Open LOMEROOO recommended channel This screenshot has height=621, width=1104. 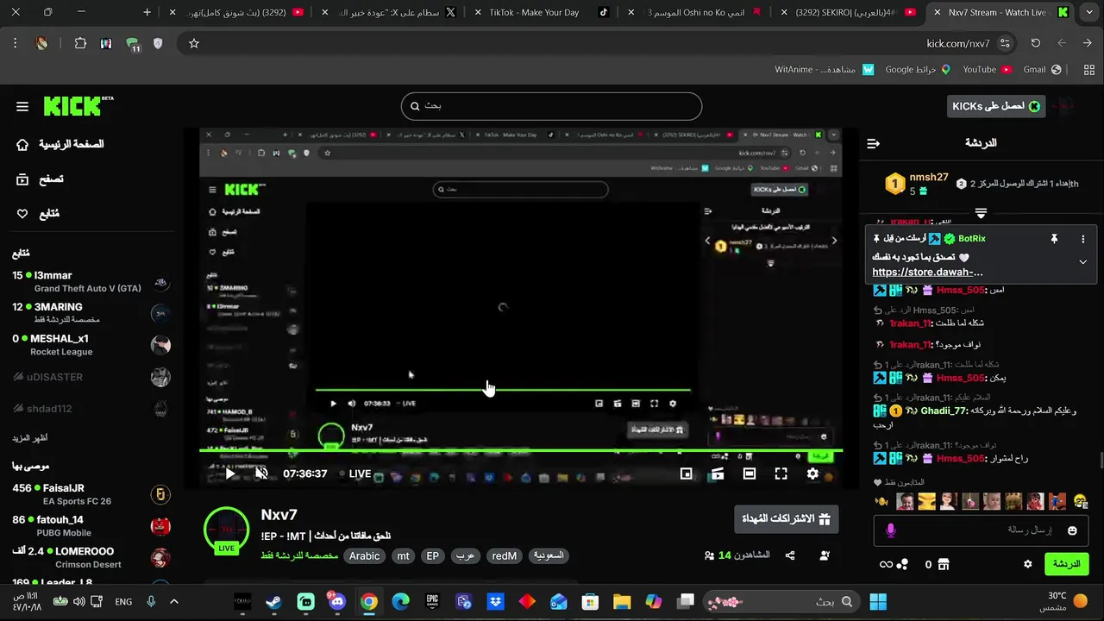point(91,557)
